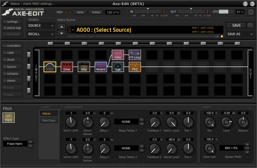Select the Cab block in the grid
257x168 pixels.
point(118,67)
